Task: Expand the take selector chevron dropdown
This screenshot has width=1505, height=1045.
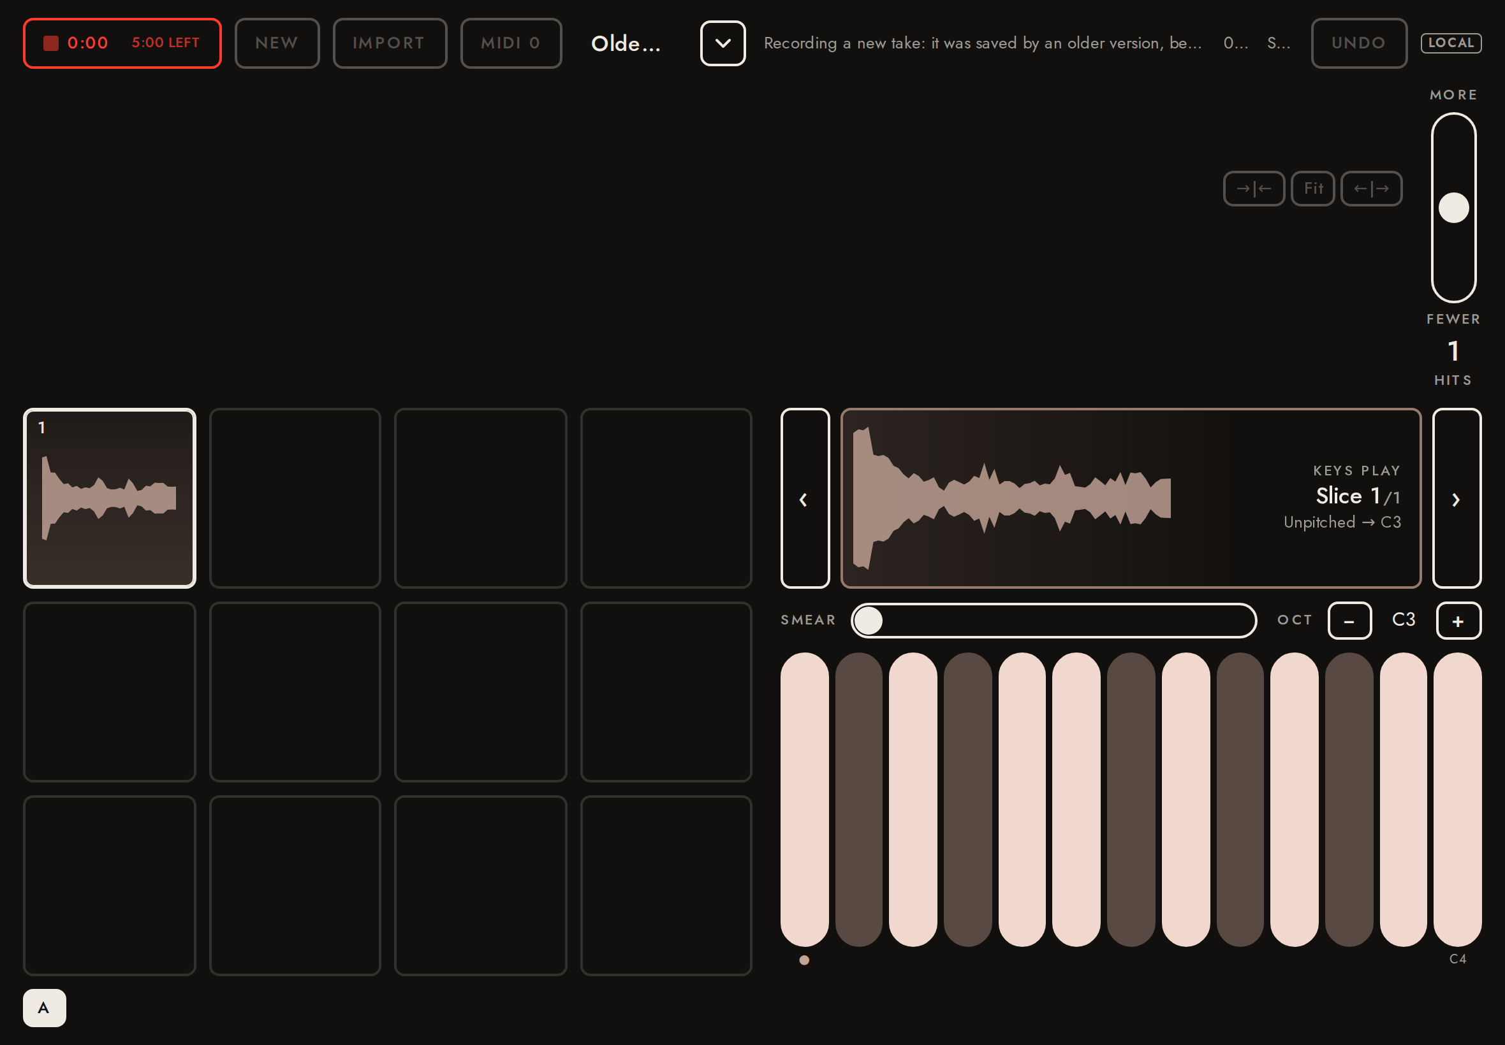Action: (x=723, y=43)
